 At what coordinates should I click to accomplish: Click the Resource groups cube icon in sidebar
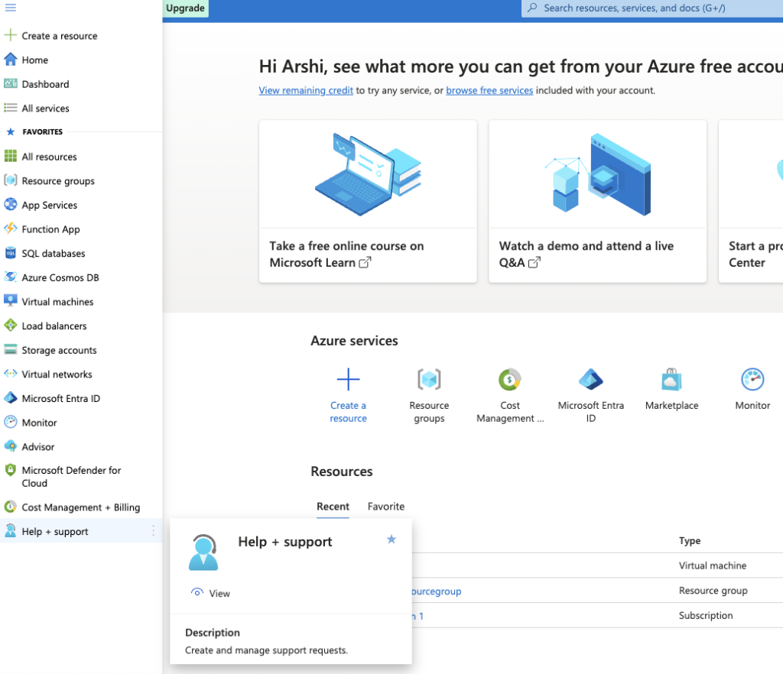[11, 180]
